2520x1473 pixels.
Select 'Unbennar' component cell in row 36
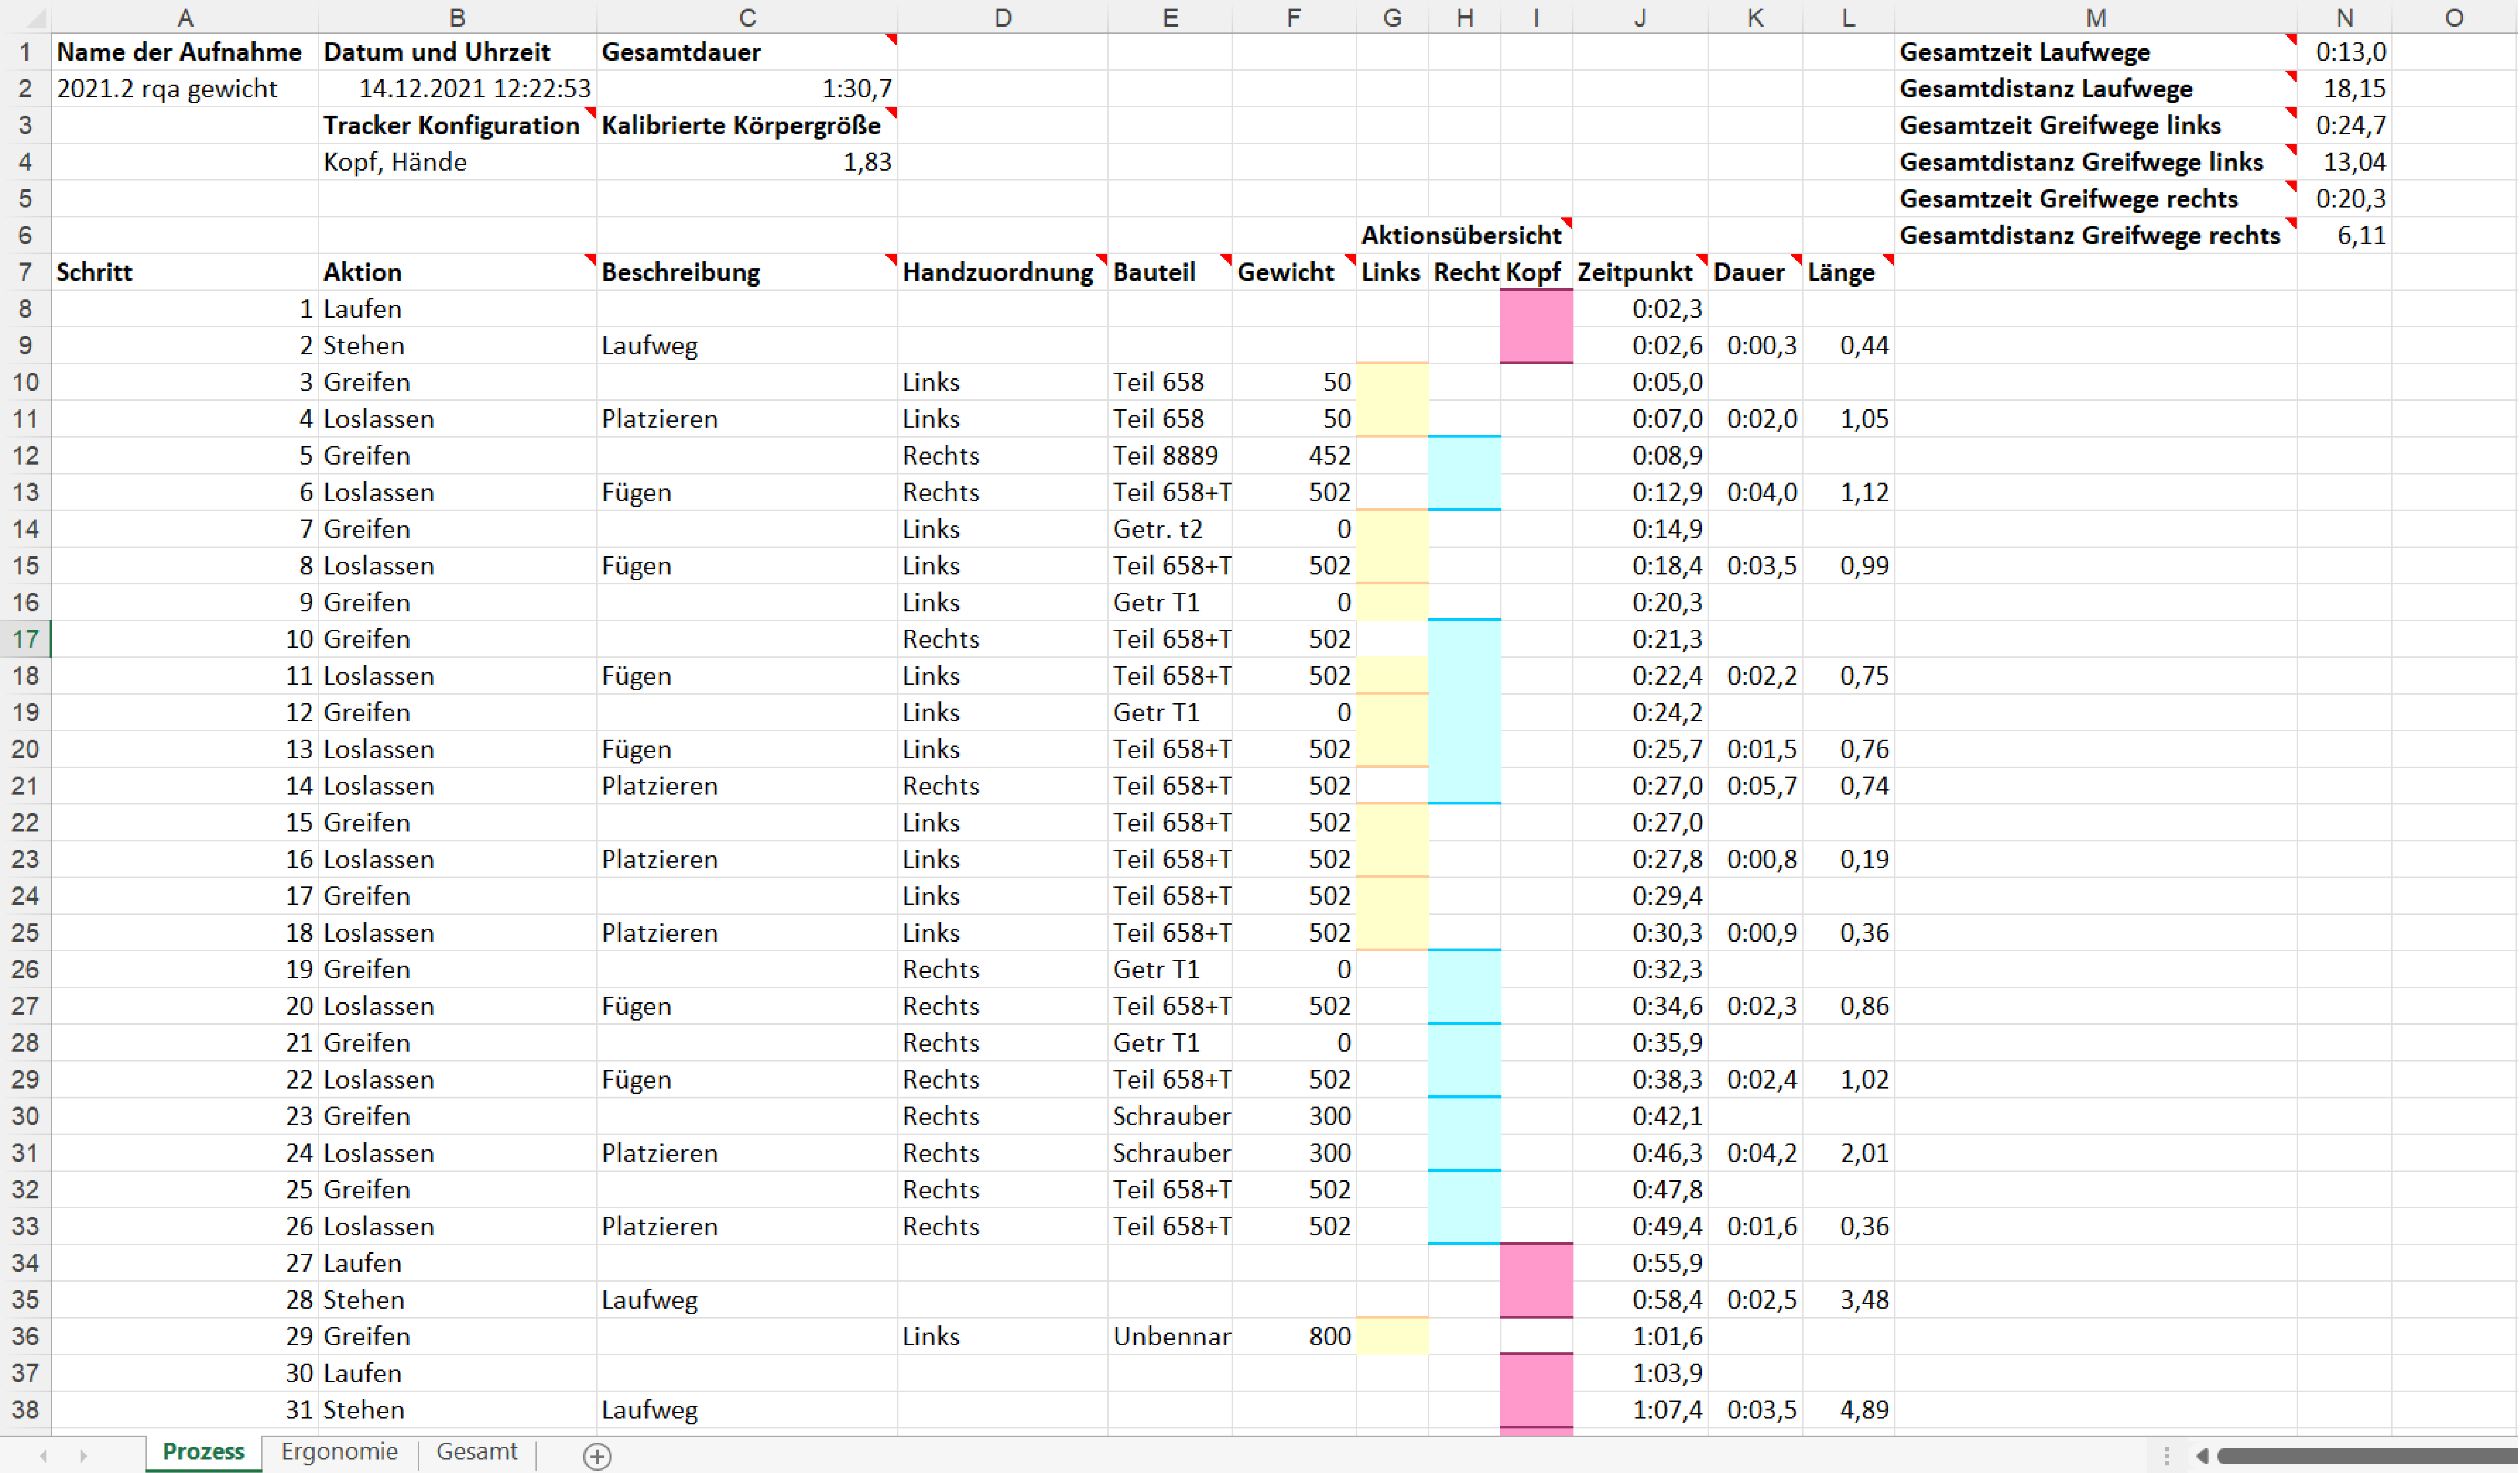(x=1170, y=1337)
